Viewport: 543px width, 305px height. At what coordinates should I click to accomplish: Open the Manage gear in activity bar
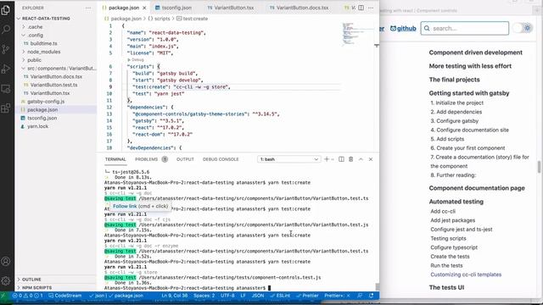6,280
